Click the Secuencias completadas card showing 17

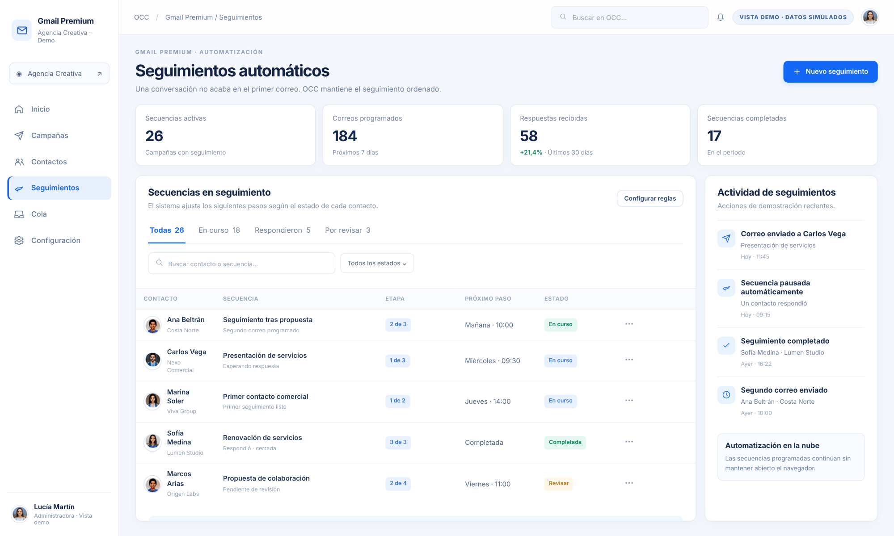click(787, 135)
